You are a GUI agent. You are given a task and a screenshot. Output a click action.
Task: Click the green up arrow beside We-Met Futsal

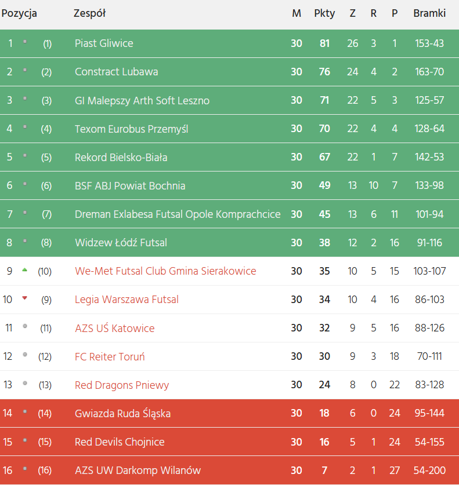[24, 270]
